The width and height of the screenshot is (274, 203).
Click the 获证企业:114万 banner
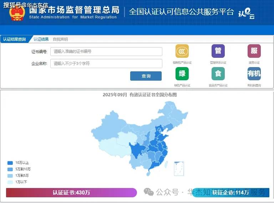point(230,193)
